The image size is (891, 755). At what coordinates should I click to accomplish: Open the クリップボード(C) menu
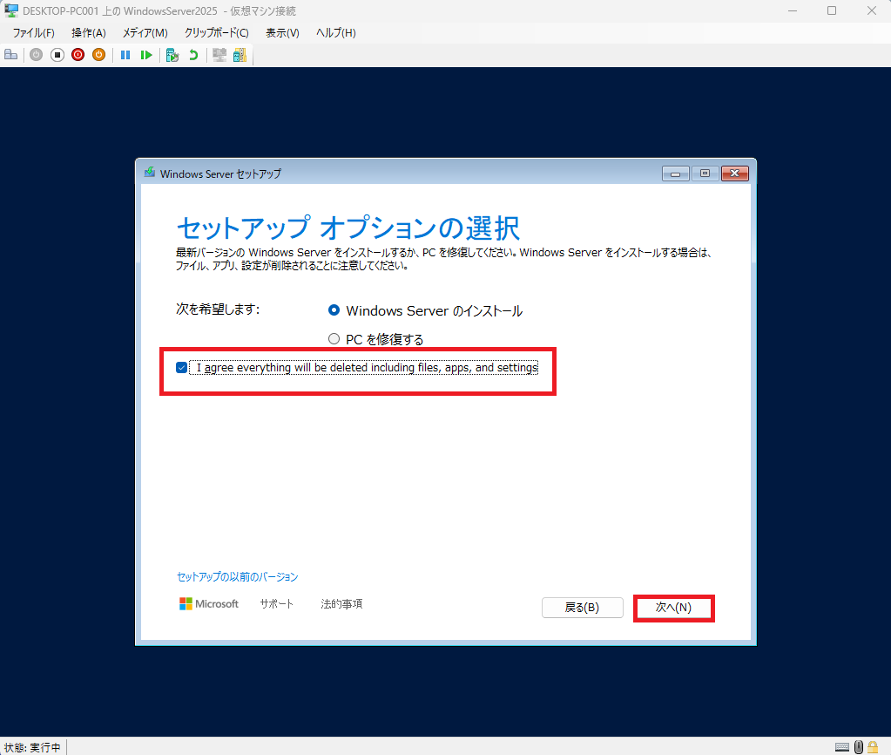point(217,33)
